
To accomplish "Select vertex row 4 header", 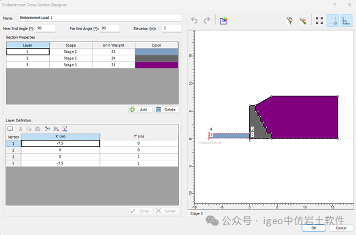I will tap(13, 163).
